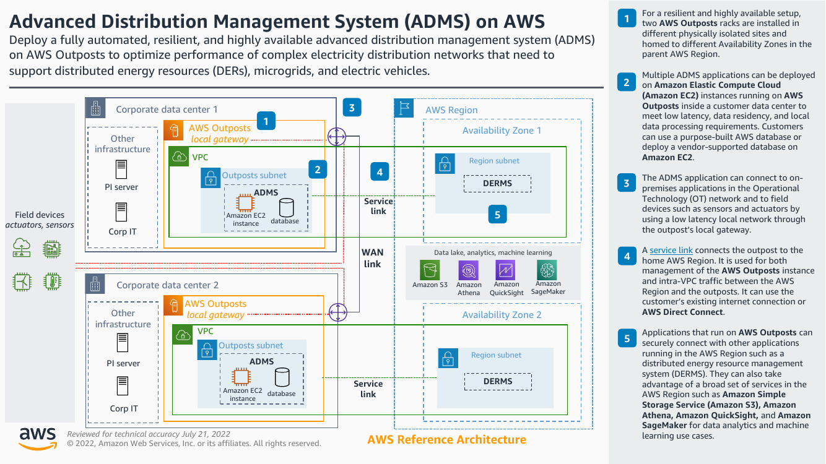
Task: Click the database cylinder icon in data center 2
Action: (x=282, y=378)
